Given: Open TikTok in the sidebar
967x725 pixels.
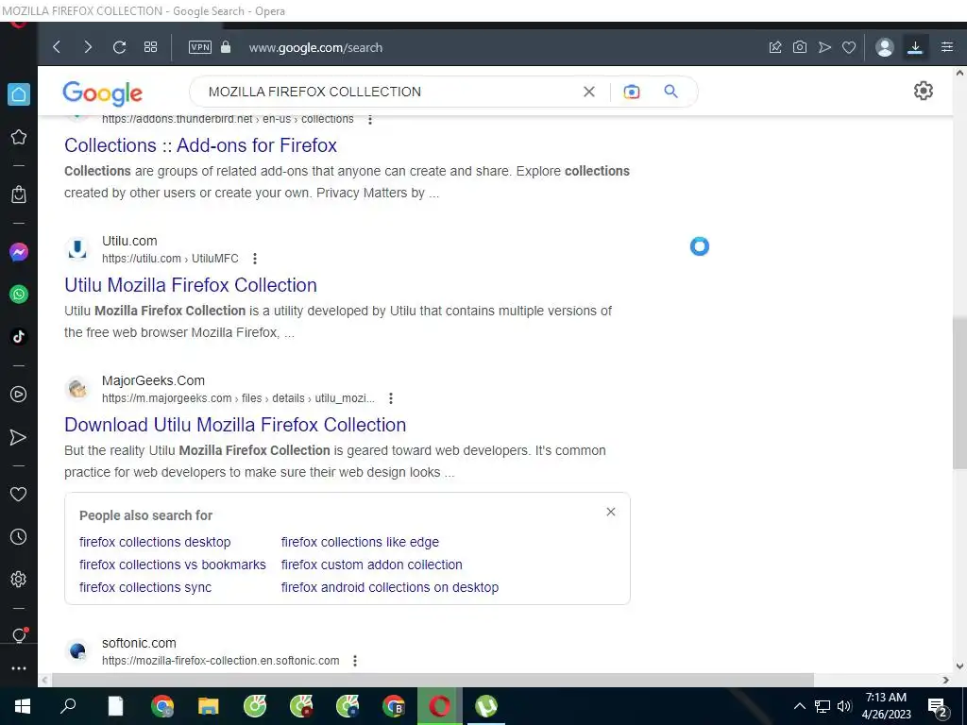Looking at the screenshot, I should [19, 336].
